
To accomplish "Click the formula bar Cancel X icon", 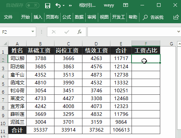I will 54,32.
